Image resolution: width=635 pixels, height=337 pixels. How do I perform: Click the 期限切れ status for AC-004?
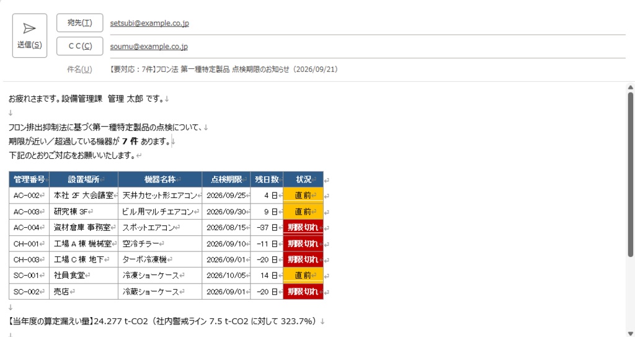303,228
